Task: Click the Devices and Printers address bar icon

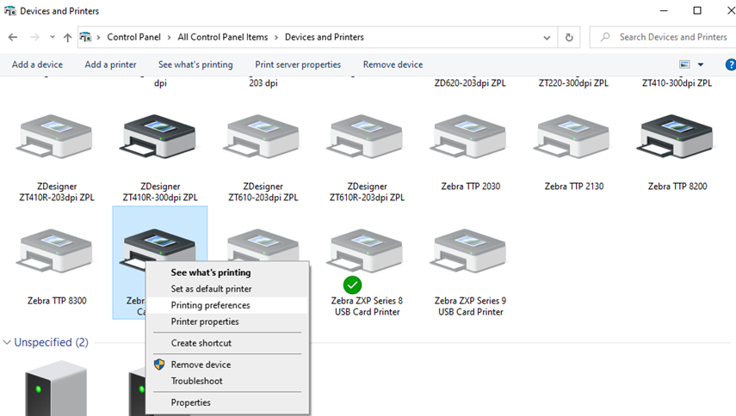Action: (85, 37)
